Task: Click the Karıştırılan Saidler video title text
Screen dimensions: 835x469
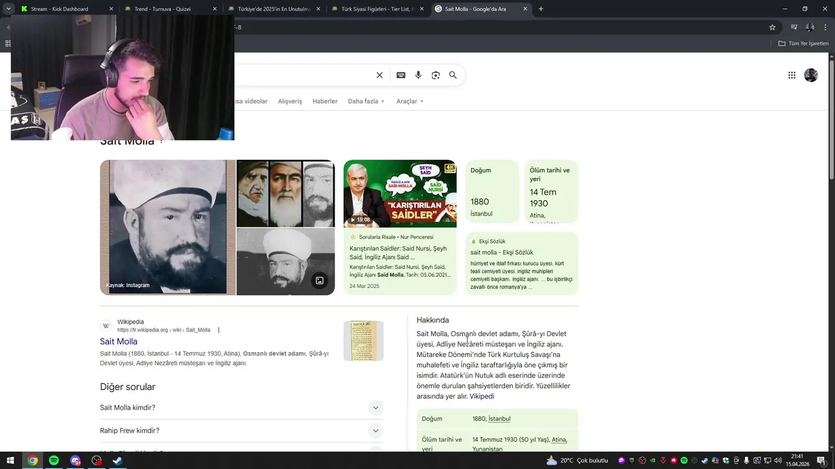Action: (398, 253)
